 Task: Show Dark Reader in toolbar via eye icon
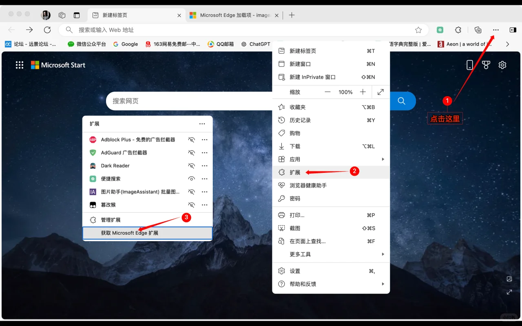click(x=191, y=165)
